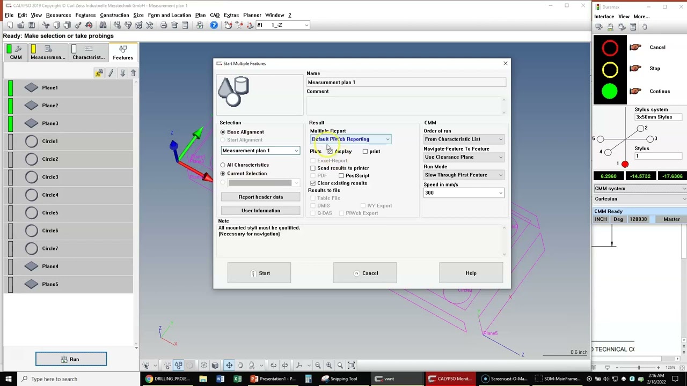
Task: Open the stylus #1 1_-Z toolbar dropdown
Action: pyautogui.click(x=282, y=25)
